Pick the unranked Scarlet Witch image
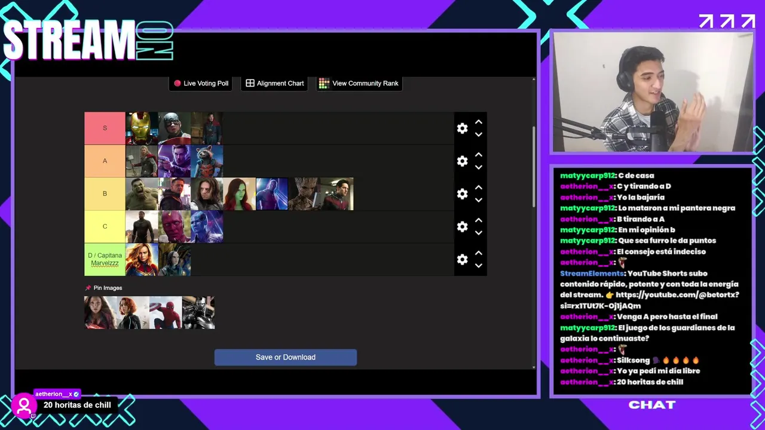Image resolution: width=765 pixels, height=430 pixels. tap(100, 313)
